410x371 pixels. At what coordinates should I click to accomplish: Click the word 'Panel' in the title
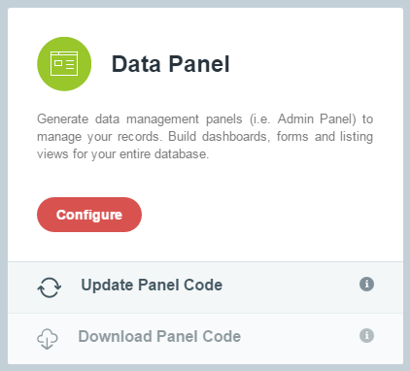199,64
